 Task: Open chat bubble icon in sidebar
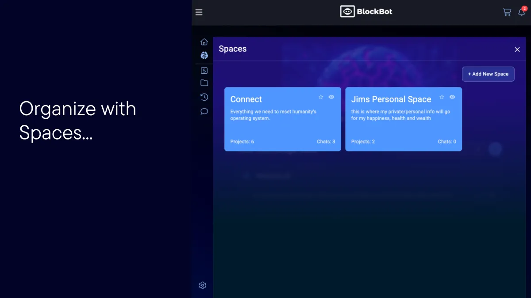point(204,111)
